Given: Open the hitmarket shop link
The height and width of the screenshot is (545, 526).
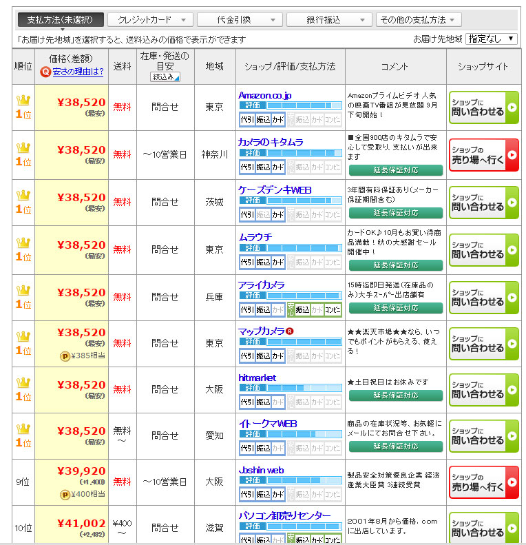Looking at the screenshot, I should pyautogui.click(x=257, y=378).
